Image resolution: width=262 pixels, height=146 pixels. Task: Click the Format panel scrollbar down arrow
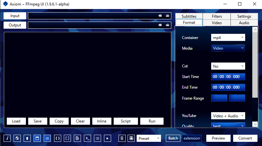pos(255,124)
